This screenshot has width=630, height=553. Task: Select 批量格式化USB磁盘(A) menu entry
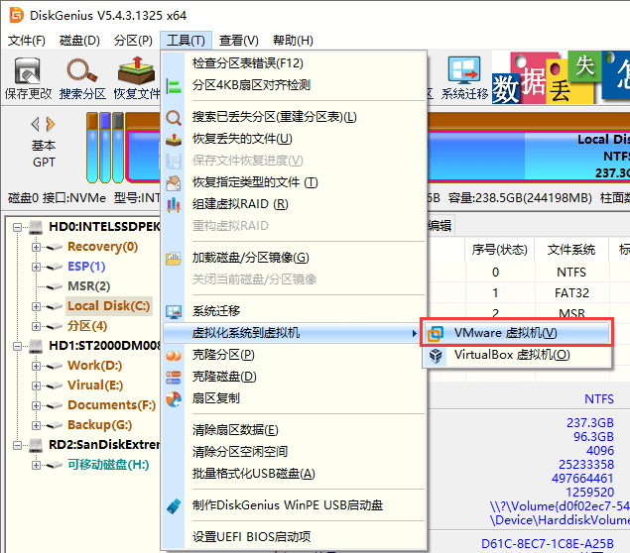click(x=294, y=474)
